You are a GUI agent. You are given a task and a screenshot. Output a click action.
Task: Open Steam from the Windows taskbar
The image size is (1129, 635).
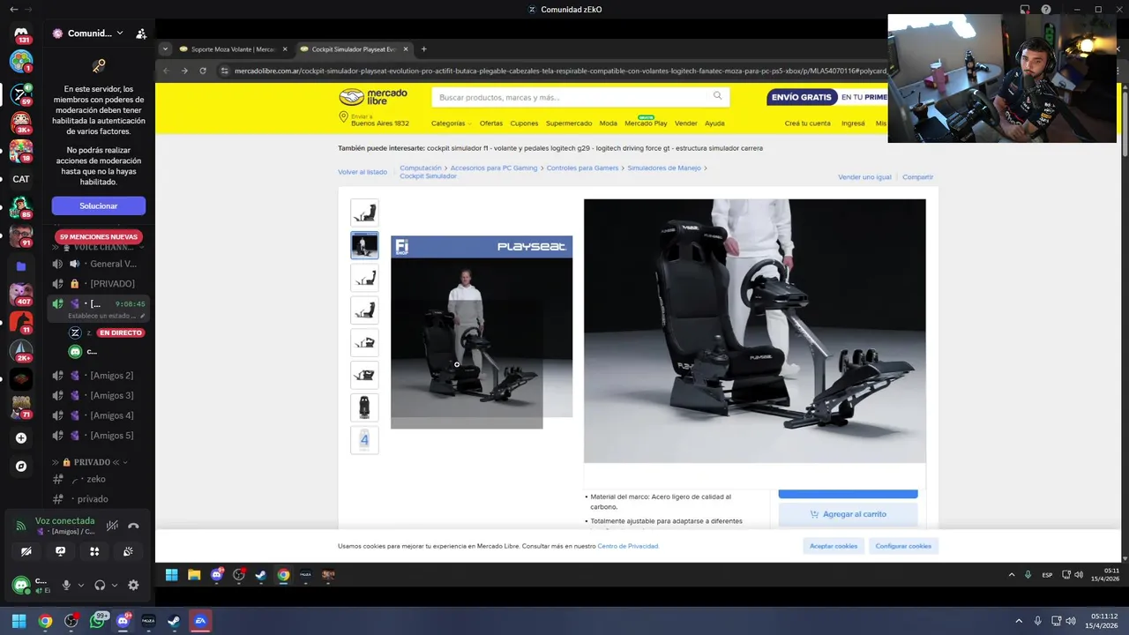click(x=174, y=621)
